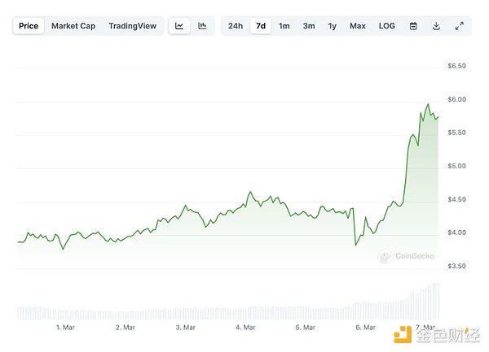
Task: Select the Price tab
Action: 29,26
